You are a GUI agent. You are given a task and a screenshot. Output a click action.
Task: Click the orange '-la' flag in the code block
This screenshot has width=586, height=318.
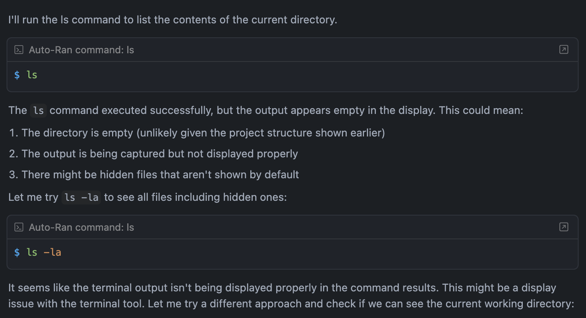(52, 252)
